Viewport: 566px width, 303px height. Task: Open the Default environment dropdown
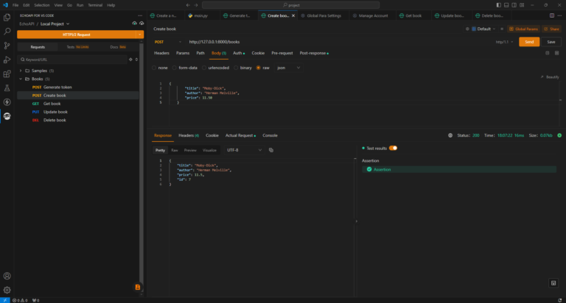coord(485,29)
